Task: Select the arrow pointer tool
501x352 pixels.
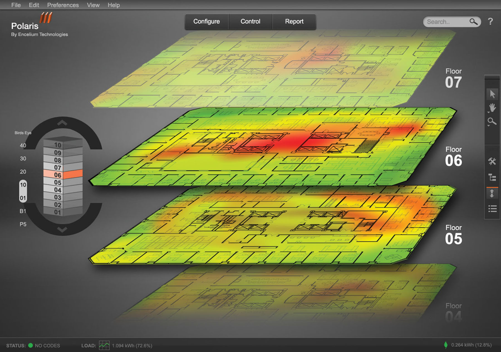Action: [492, 94]
